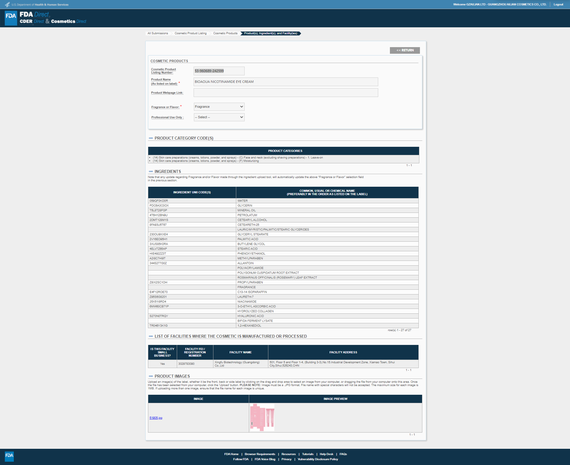This screenshot has height=465, width=570.
Task: Click the Product Webpage Link field
Action: tap(285, 93)
